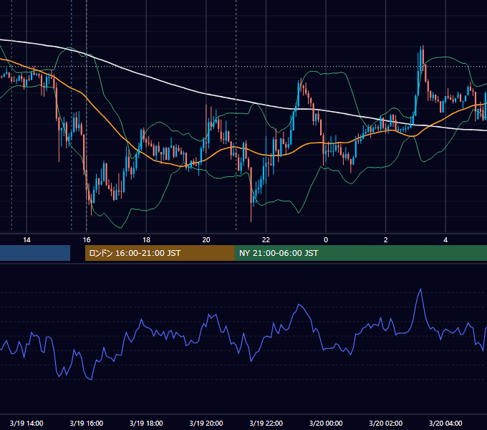Click the "16" hour label under the price chart
The width and height of the screenshot is (487, 430).
click(87, 240)
